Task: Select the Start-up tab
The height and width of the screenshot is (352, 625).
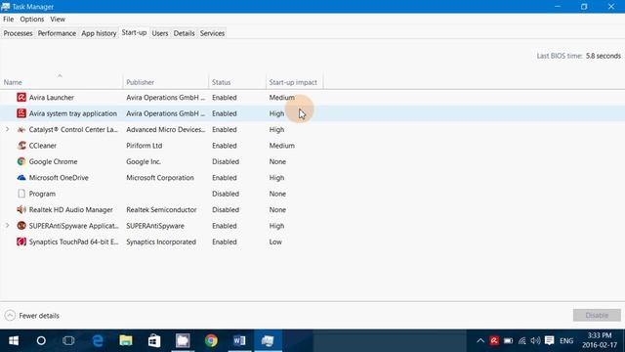Action: pos(134,32)
